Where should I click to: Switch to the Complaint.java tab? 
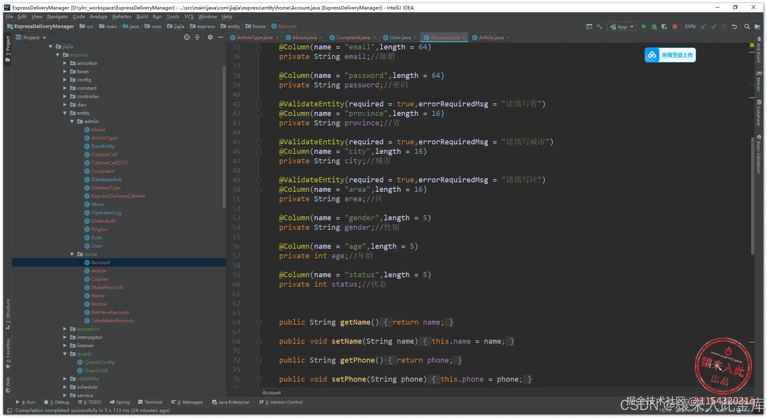click(x=353, y=38)
